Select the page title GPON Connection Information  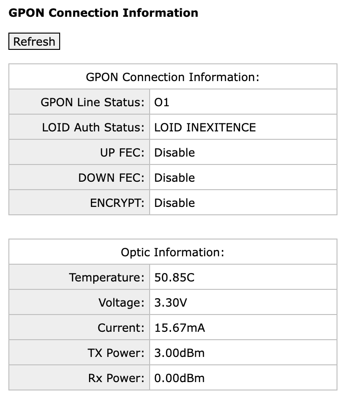pos(103,13)
